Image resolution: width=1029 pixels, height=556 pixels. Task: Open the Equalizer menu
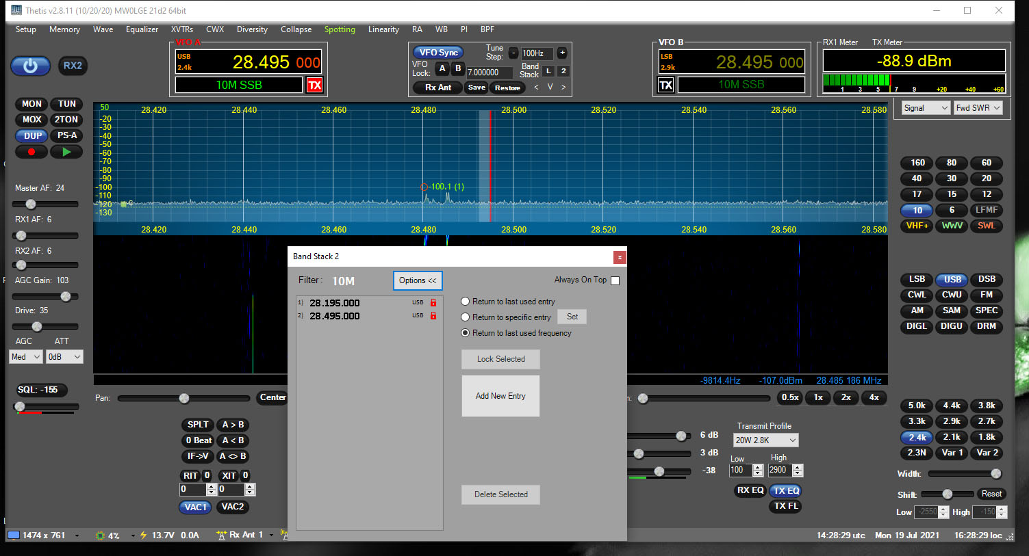click(142, 29)
